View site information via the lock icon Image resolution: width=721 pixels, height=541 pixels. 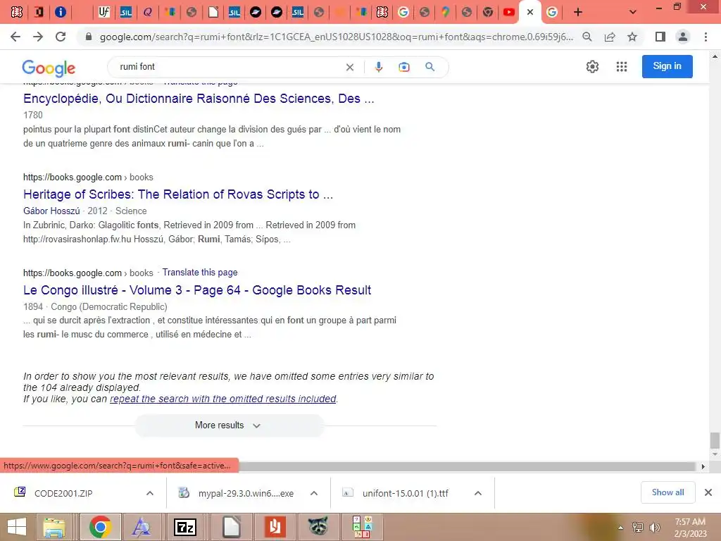pos(89,37)
